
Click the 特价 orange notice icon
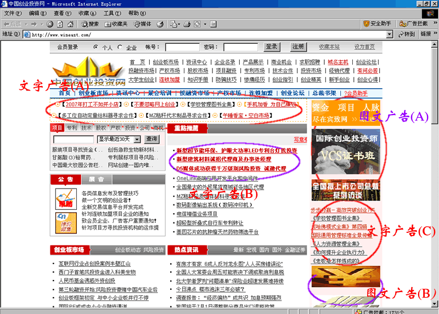pos(66,223)
